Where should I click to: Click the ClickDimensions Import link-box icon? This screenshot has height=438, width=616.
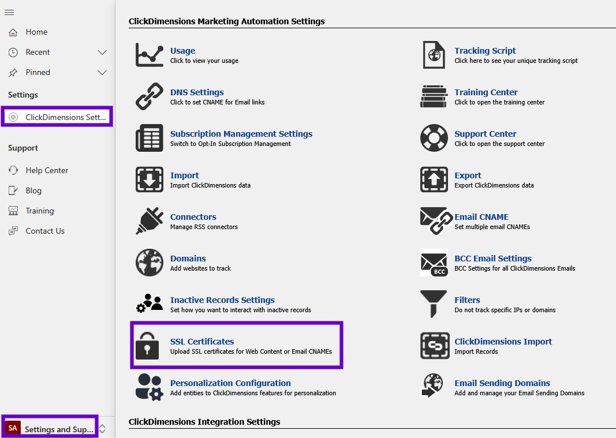(435, 346)
